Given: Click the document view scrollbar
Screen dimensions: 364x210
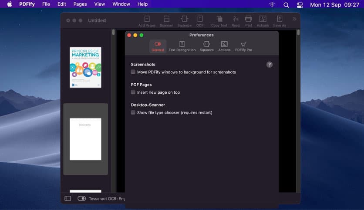Looking at the screenshot, I should click(x=298, y=32).
